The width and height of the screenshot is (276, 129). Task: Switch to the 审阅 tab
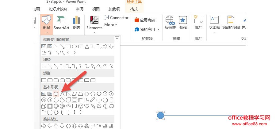(x=79, y=9)
